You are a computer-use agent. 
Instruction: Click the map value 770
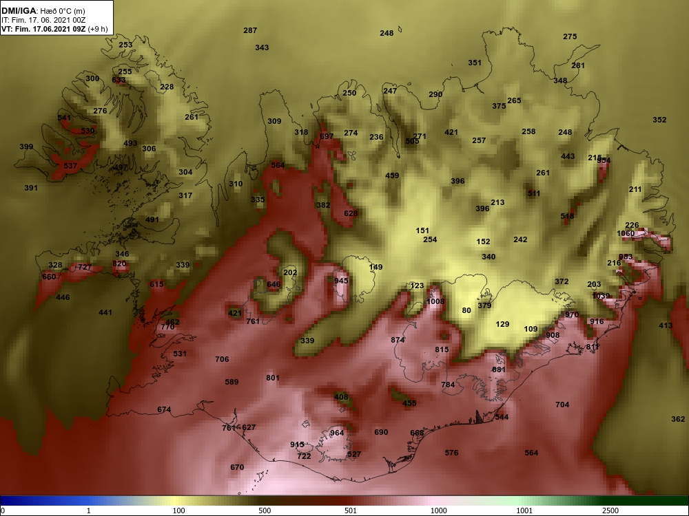point(167,327)
